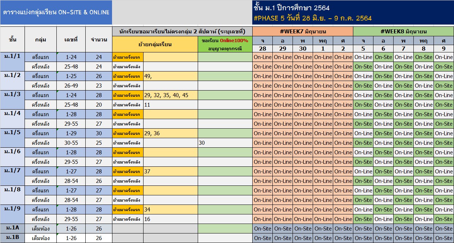Screen dimensions: 454x243
Task: Click the number range cell '1-25'
Action: pyautogui.click(x=71, y=76)
